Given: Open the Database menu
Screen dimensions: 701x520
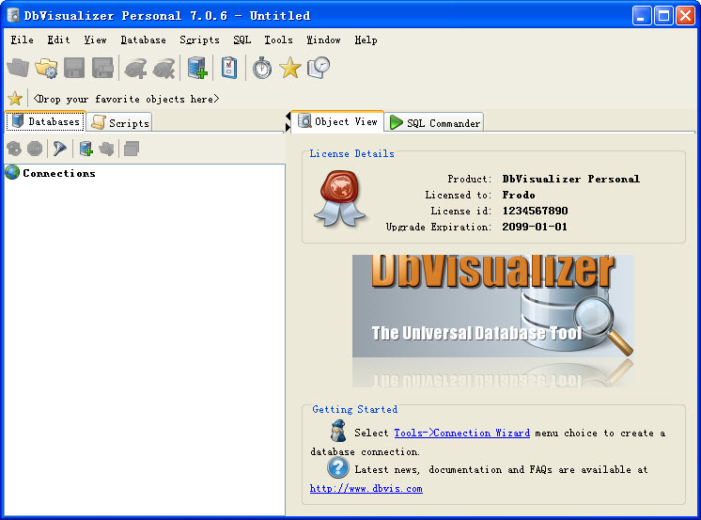Looking at the screenshot, I should pyautogui.click(x=143, y=40).
